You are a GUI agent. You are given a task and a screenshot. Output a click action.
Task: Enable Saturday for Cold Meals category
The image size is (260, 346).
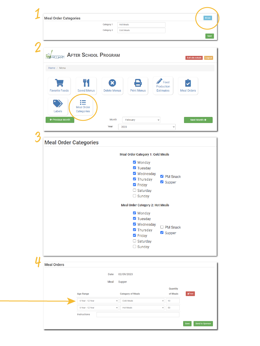[x=135, y=190]
